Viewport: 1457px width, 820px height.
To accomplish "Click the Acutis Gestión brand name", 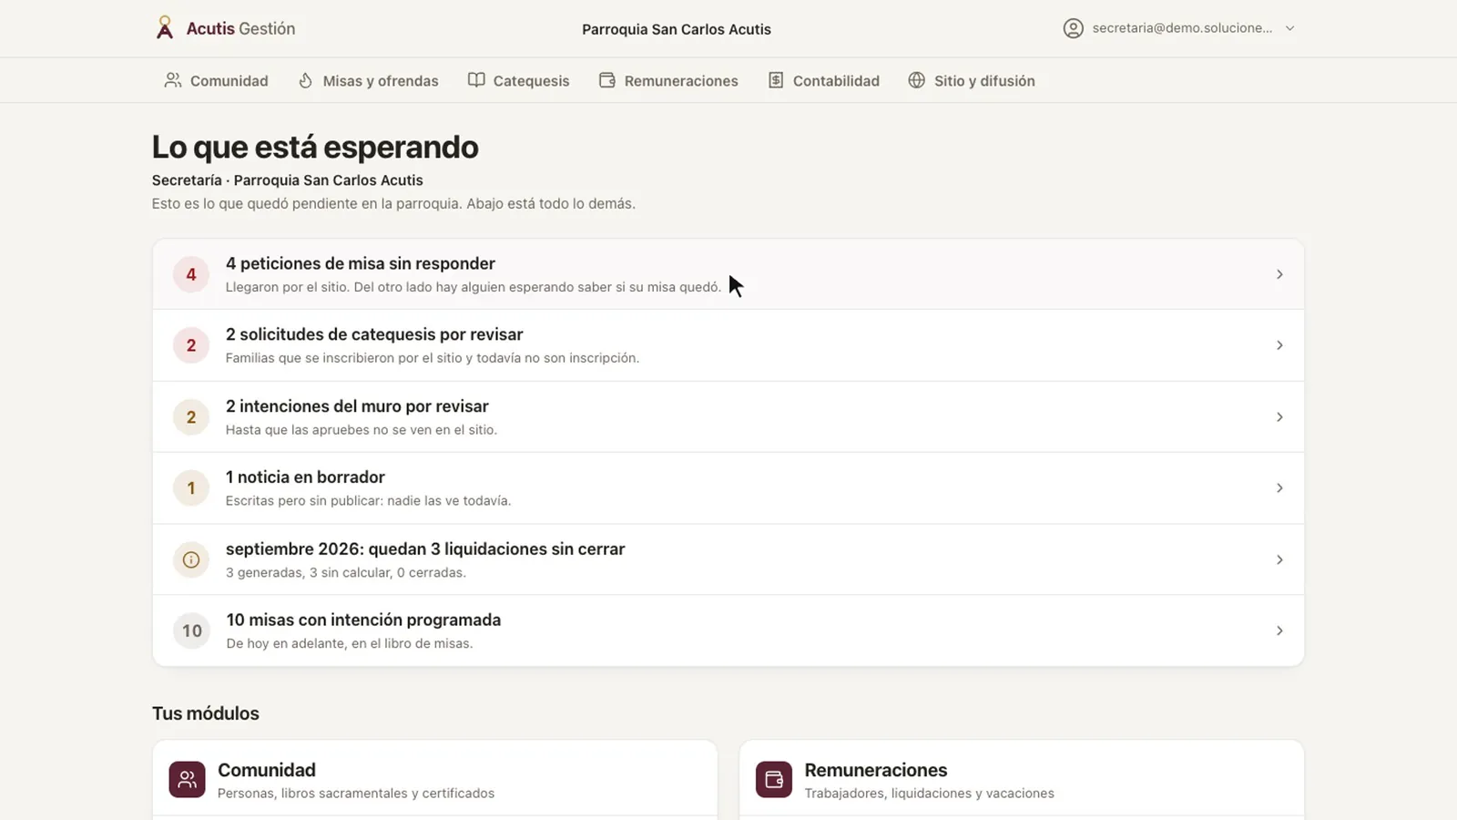I will pos(240,28).
